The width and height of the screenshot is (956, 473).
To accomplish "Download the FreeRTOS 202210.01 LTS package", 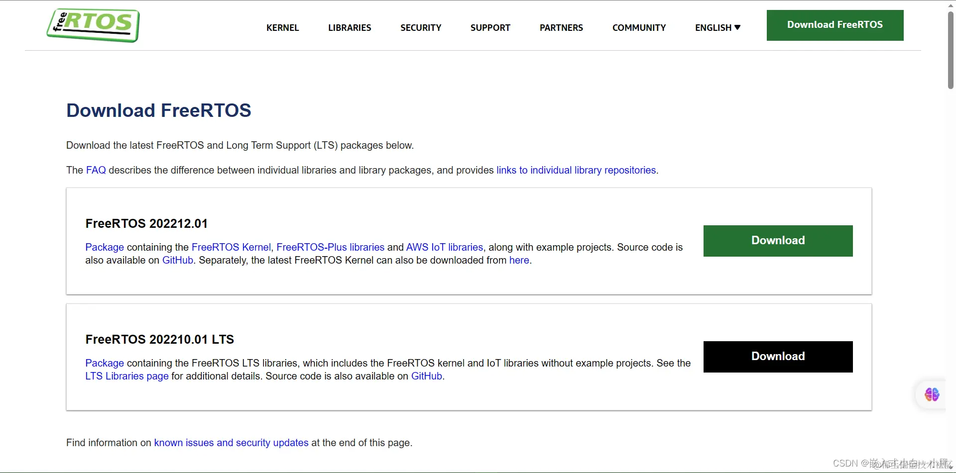I will pyautogui.click(x=778, y=357).
